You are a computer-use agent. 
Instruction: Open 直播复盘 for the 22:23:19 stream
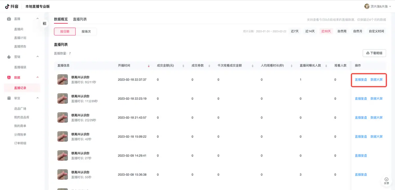[x=361, y=99]
